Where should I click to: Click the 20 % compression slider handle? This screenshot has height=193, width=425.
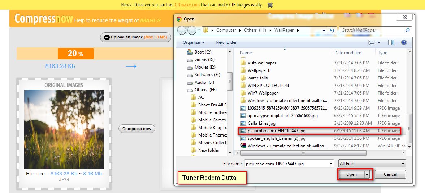point(75,54)
